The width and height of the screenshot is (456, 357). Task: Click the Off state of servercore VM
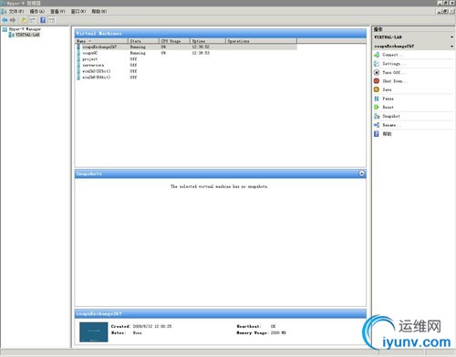(x=133, y=65)
